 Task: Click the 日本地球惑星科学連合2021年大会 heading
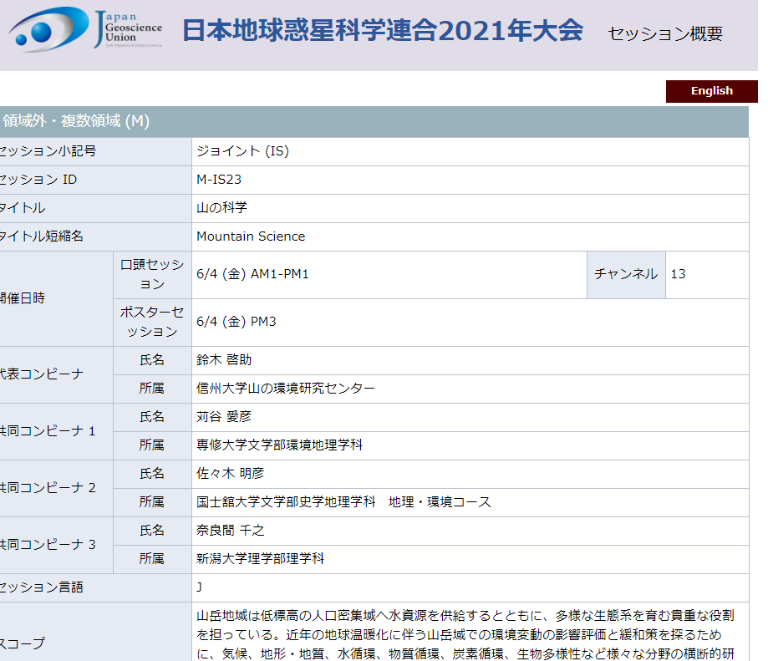click(x=383, y=30)
